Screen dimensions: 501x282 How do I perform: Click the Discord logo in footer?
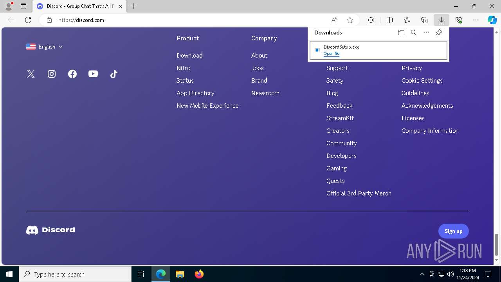point(50,230)
